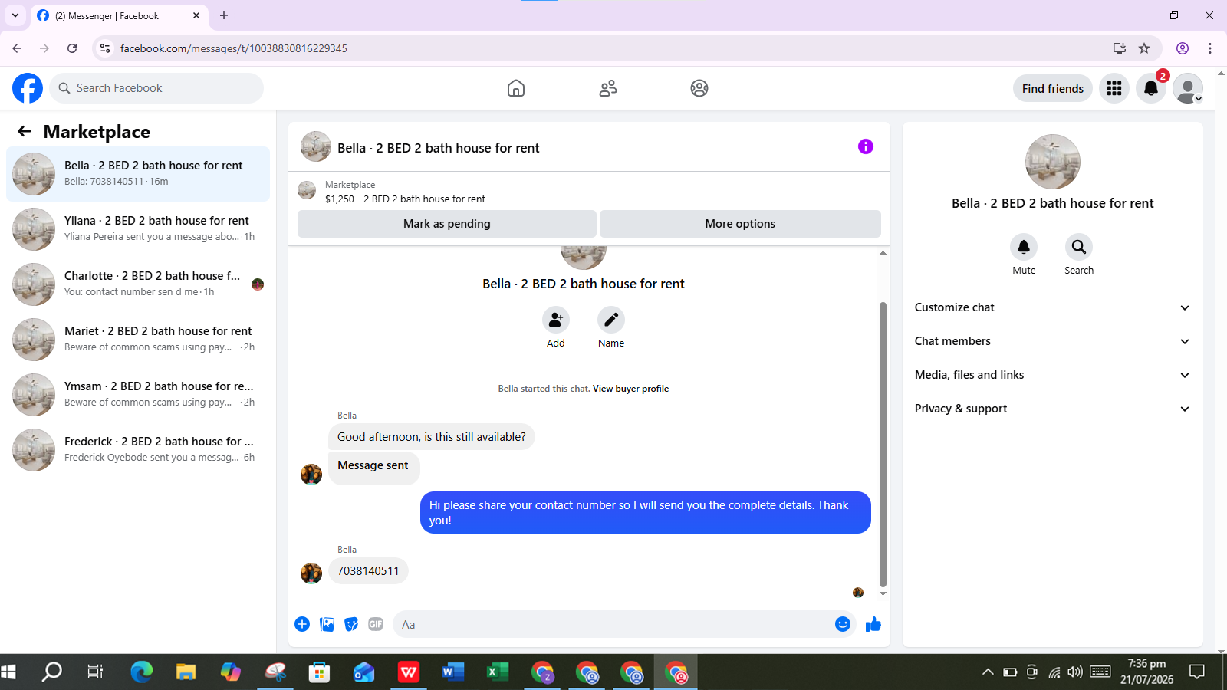Open File Explorer from the taskbar
The image size is (1227, 690).
point(186,672)
